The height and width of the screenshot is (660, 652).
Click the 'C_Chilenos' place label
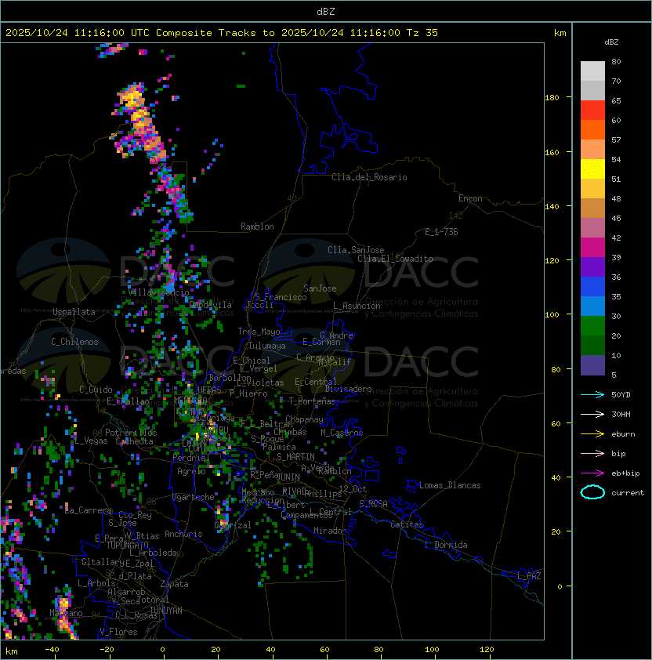[74, 342]
